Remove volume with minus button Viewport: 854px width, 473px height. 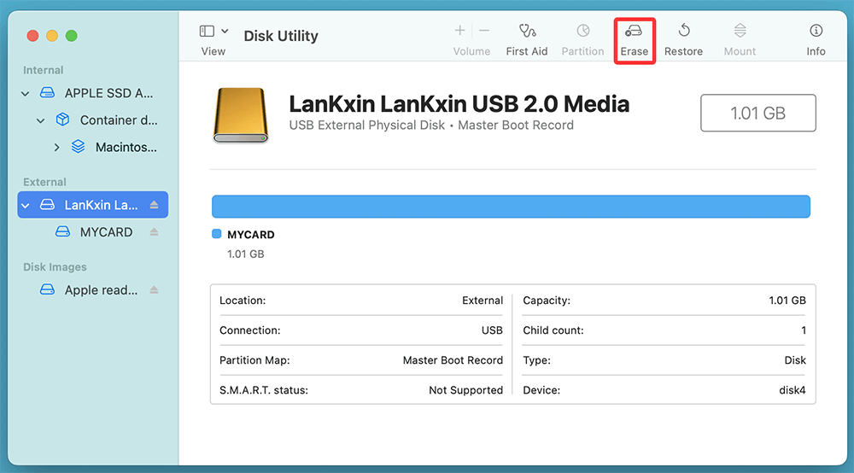pyautogui.click(x=484, y=31)
